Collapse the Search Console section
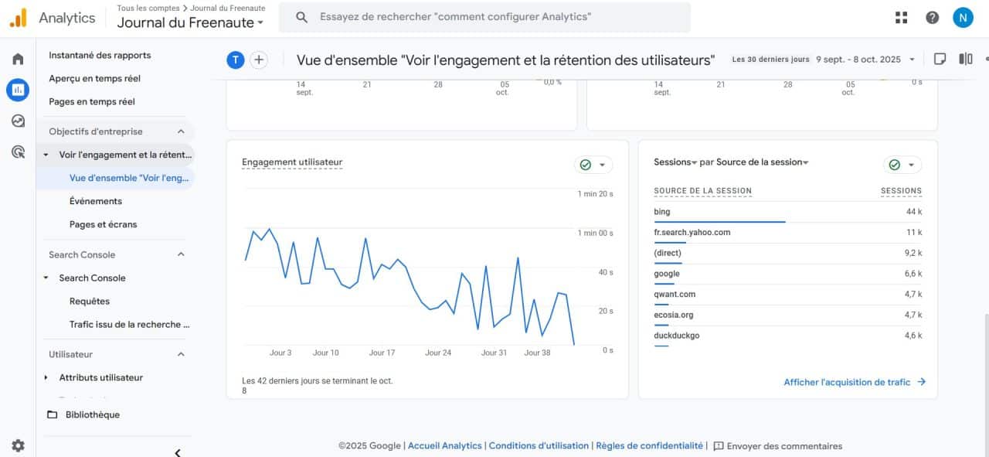This screenshot has height=457, width=989. [x=181, y=254]
